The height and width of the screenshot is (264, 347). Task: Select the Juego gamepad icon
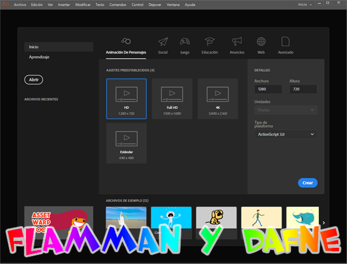coord(184,42)
